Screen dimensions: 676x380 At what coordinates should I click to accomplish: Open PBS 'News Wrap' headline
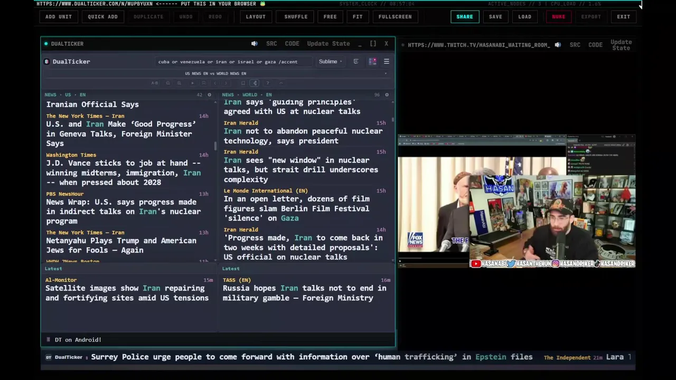click(123, 212)
